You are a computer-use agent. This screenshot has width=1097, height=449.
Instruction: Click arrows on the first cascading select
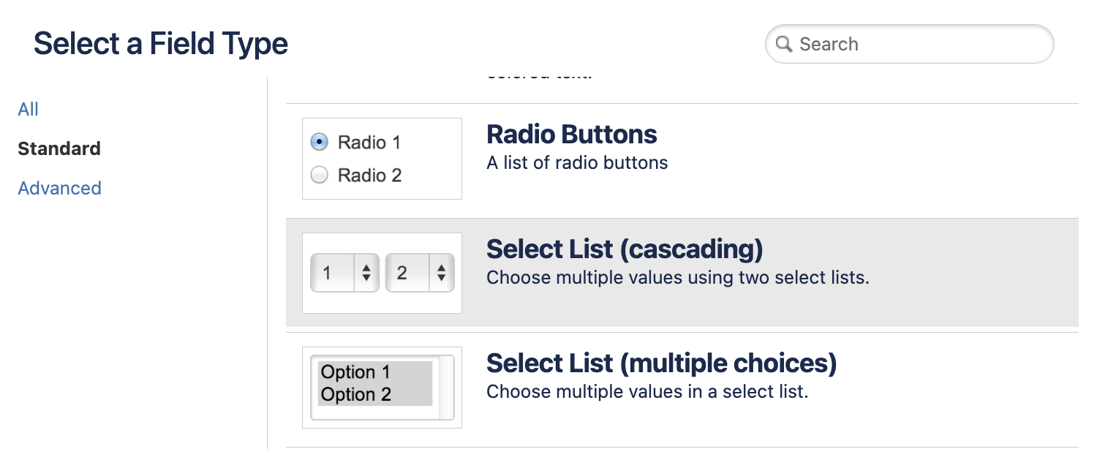366,273
